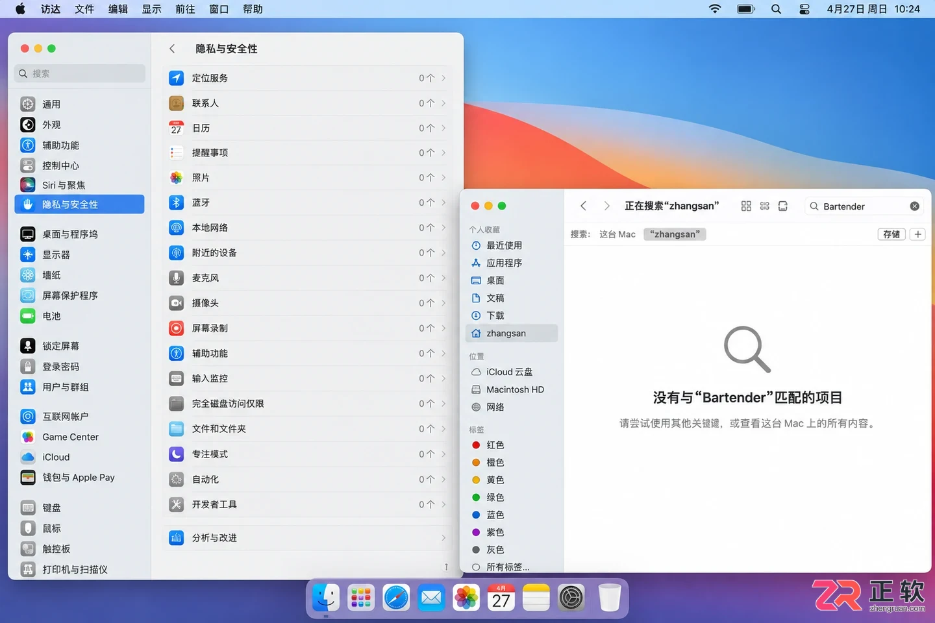Image resolution: width=935 pixels, height=623 pixels.
Task: Open Focus (专注模式) privacy row
Action: [x=307, y=454]
